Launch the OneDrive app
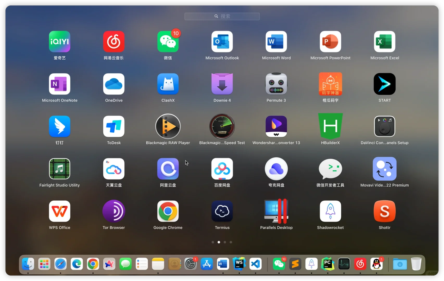Viewport: 444px width, 281px height. (x=114, y=84)
